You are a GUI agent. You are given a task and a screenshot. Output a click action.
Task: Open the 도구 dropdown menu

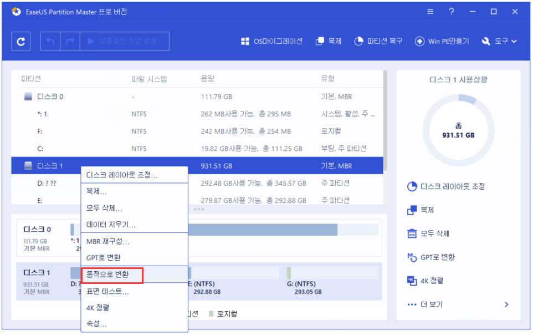pos(499,41)
